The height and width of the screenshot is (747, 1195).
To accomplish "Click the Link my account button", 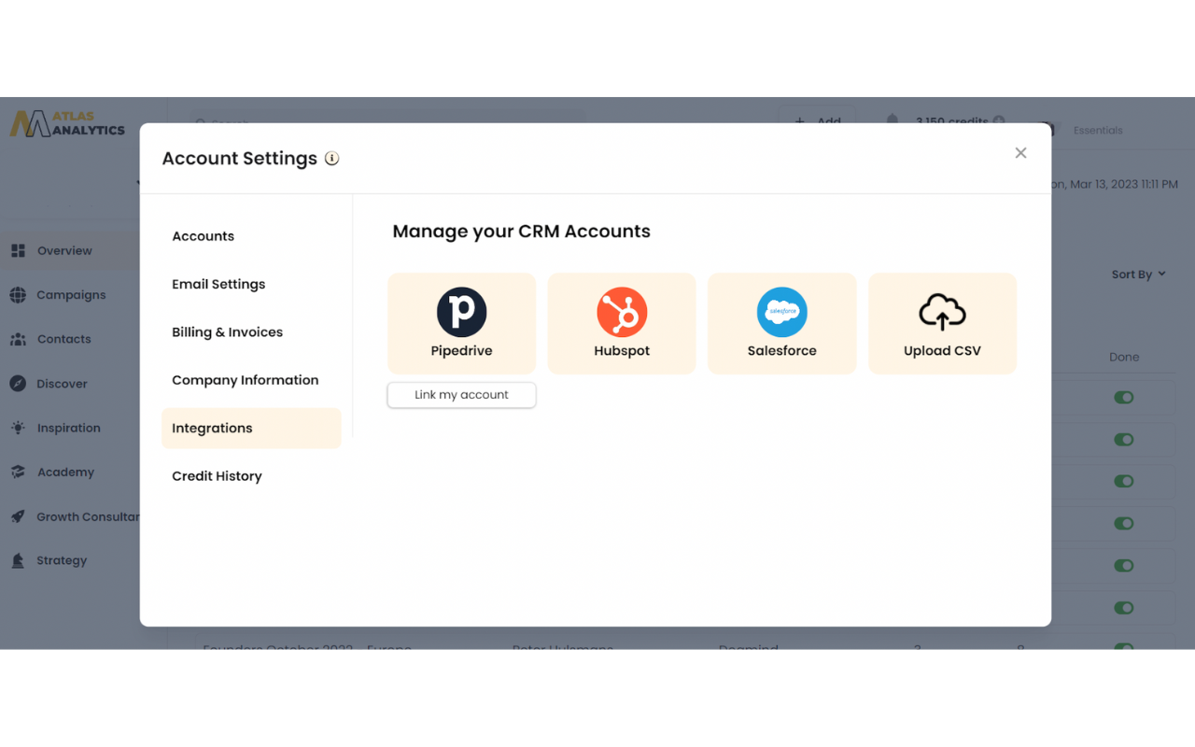I will point(461,395).
